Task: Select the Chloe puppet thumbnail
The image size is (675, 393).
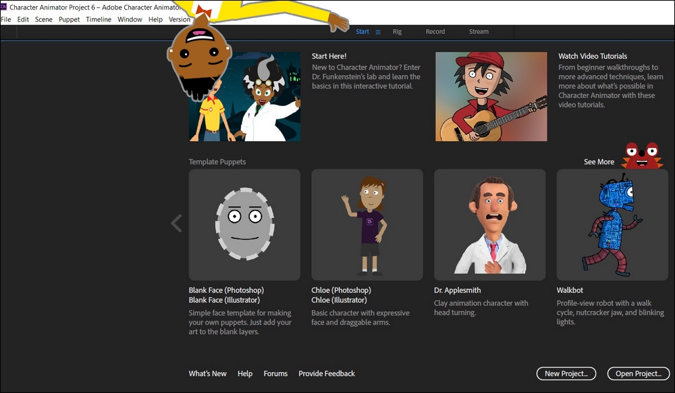Action: point(367,225)
